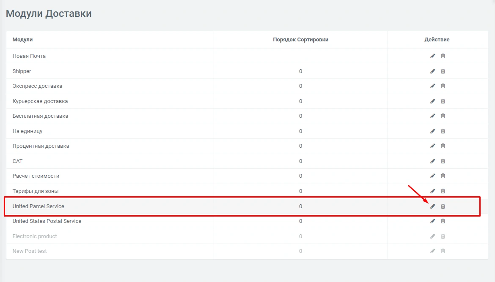Trash the На единицу module
Viewport: 495px width, 282px height.
[x=443, y=131]
